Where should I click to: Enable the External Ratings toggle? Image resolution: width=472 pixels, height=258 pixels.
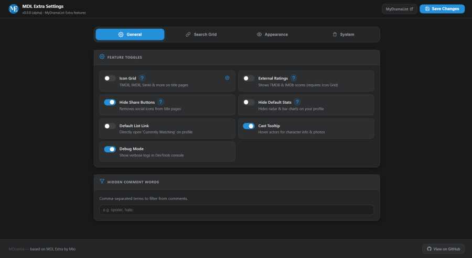(x=249, y=78)
